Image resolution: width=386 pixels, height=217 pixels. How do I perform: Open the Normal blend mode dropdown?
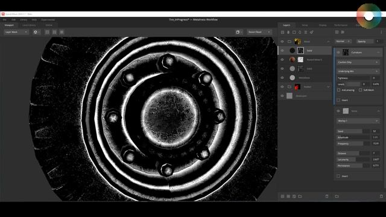click(x=343, y=42)
